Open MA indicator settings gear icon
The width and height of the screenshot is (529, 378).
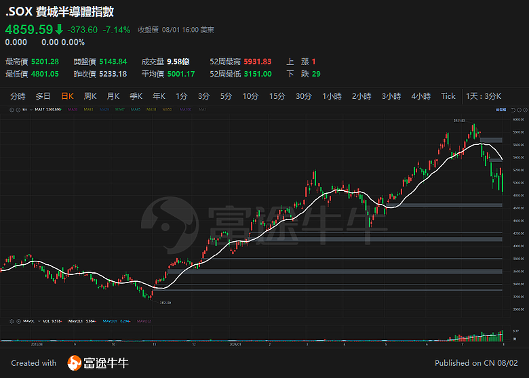click(x=12, y=110)
